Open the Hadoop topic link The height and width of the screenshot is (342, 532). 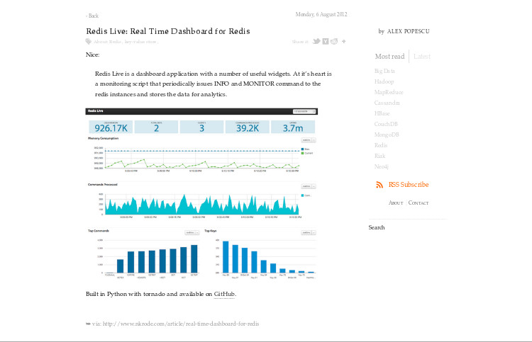[x=384, y=81]
